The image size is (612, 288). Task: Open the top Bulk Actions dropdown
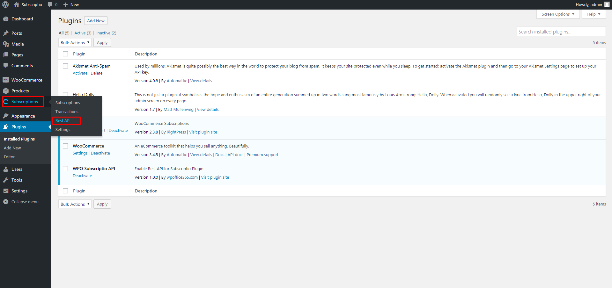tap(75, 43)
